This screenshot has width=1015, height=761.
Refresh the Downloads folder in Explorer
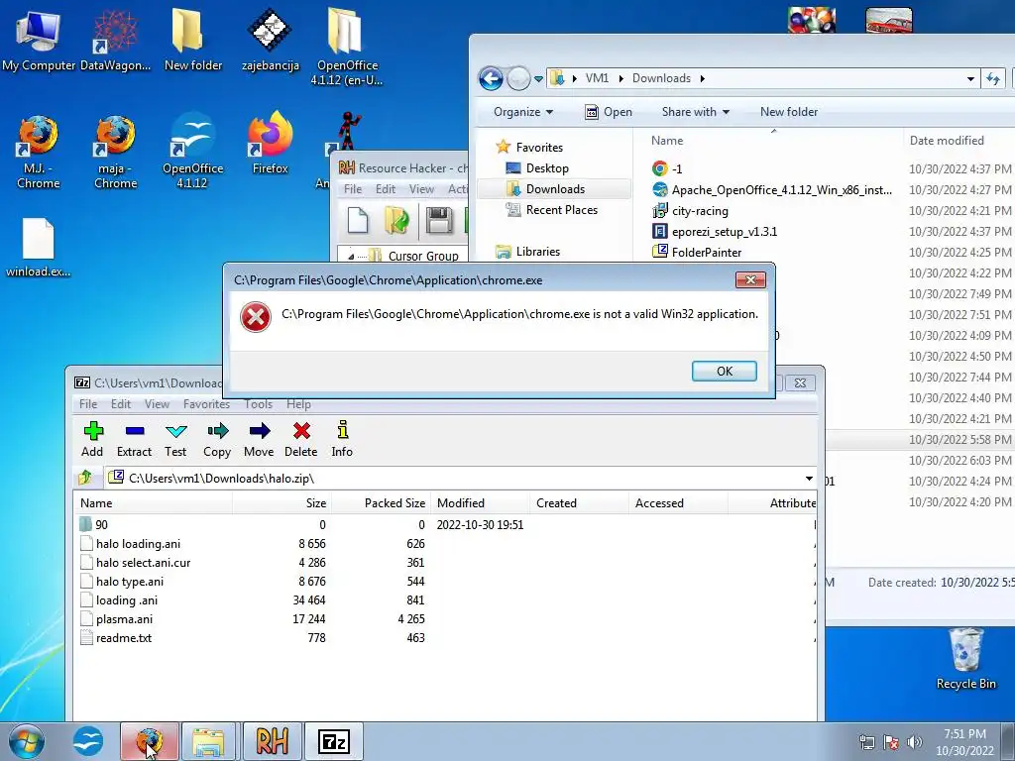[993, 79]
